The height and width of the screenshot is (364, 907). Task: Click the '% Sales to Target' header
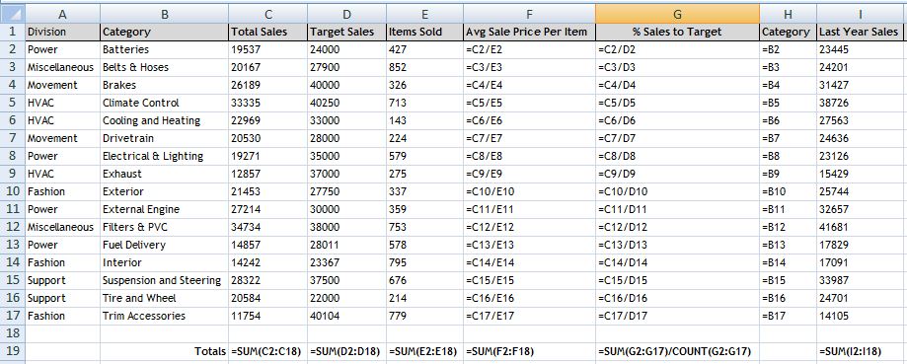pos(677,32)
